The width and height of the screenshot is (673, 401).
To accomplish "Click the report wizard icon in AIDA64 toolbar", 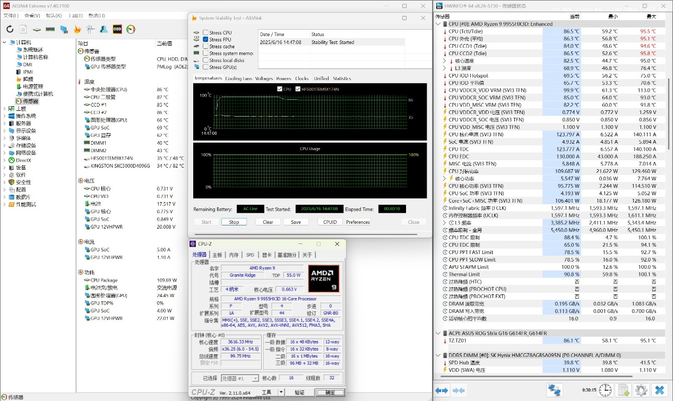I will coord(91,29).
